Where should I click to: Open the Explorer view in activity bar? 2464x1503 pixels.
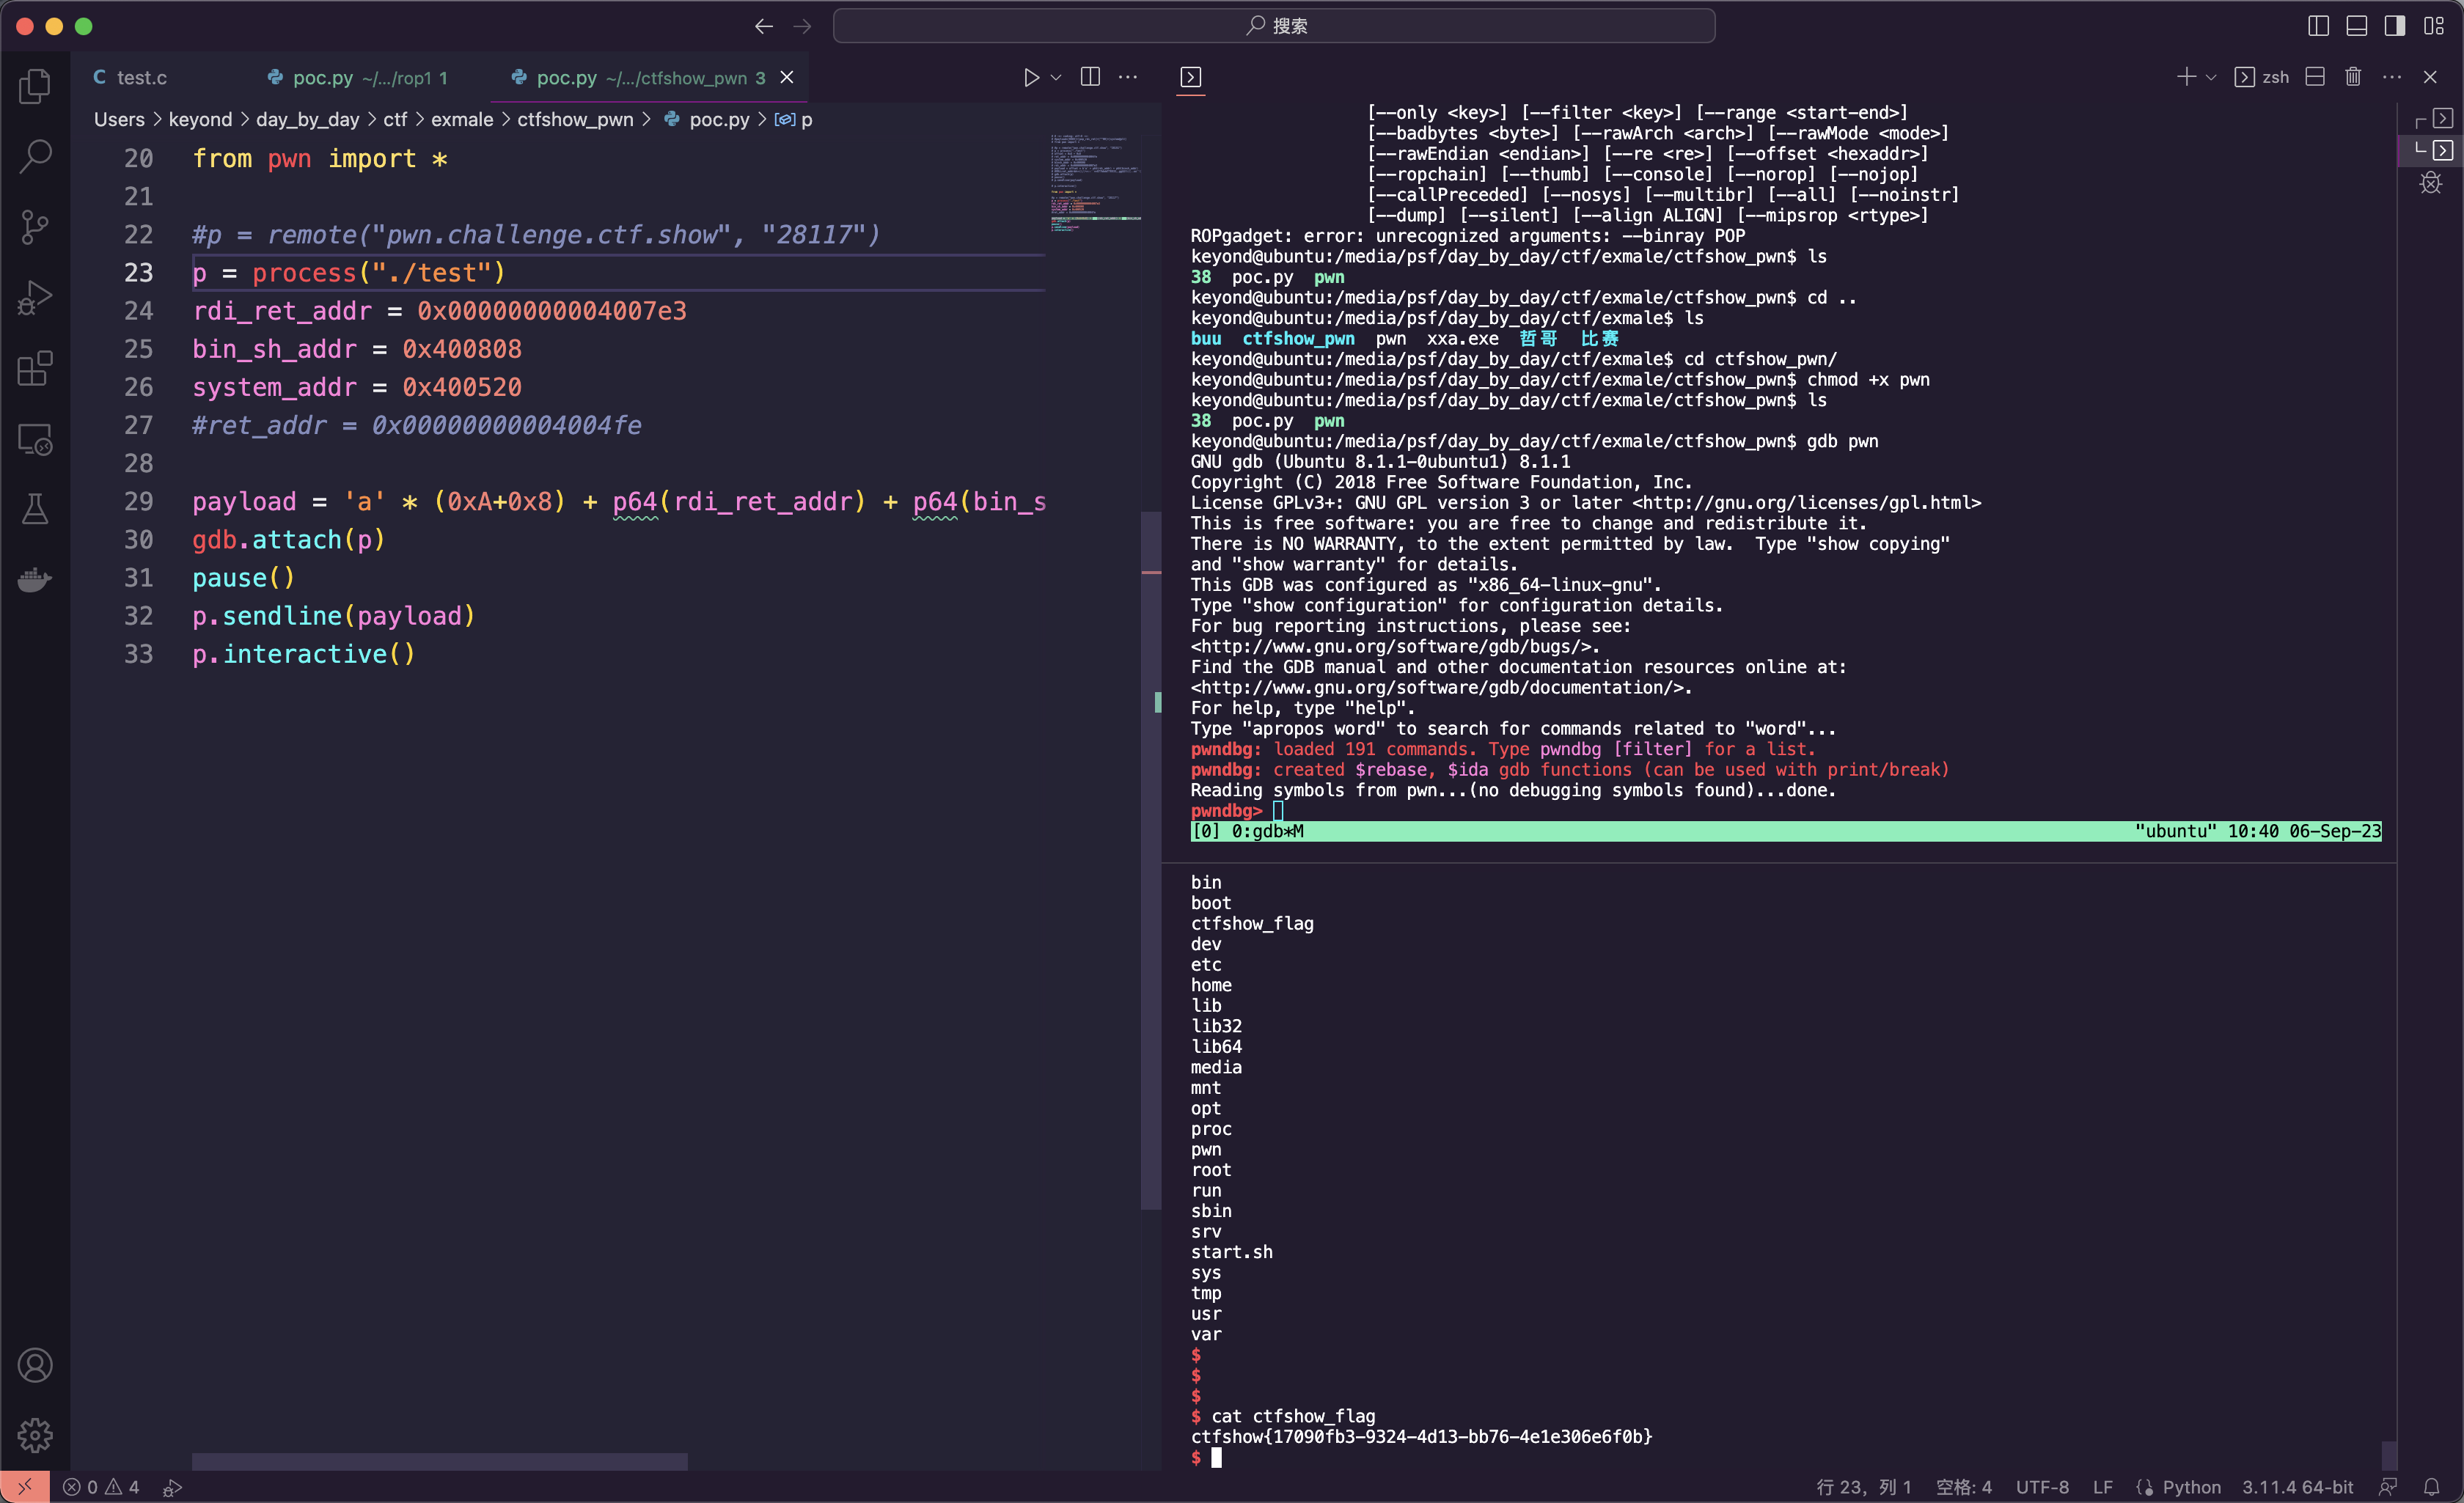[35, 86]
